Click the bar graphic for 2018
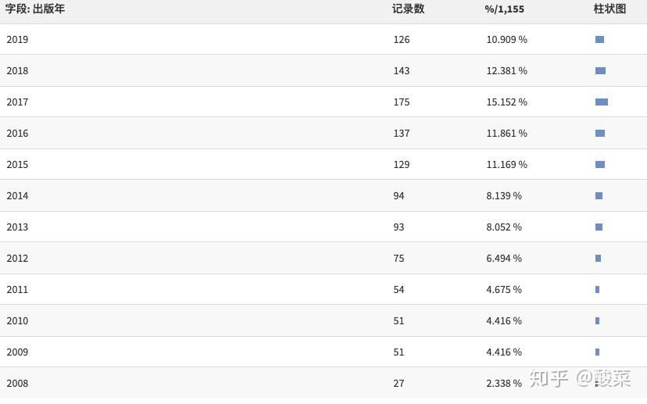The width and height of the screenshot is (647, 404). (600, 71)
